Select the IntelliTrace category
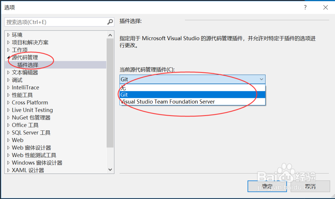335x199 pixels. click(x=25, y=87)
